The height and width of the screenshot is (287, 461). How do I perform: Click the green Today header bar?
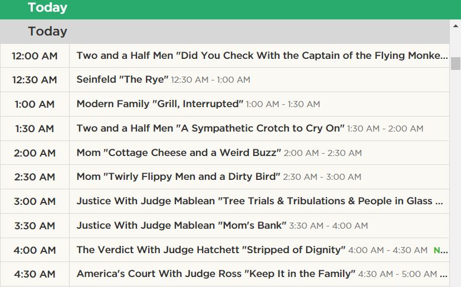(x=223, y=8)
